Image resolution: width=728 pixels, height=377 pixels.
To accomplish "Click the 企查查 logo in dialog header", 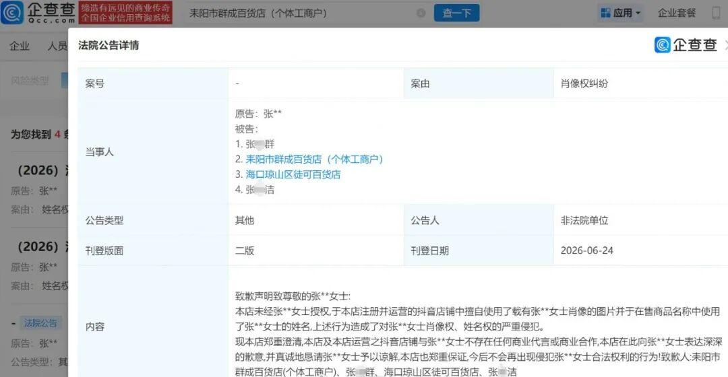I will coord(686,44).
